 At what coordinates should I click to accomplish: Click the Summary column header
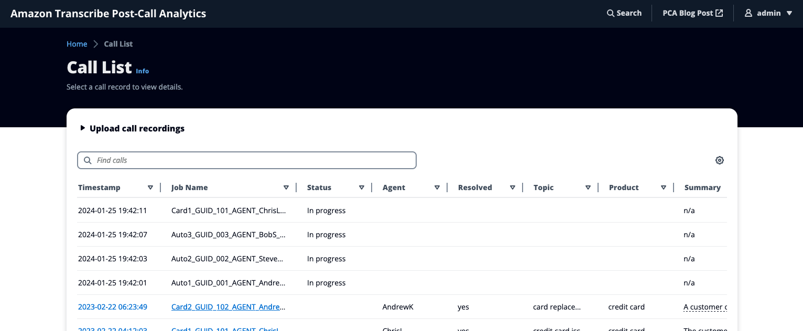[x=702, y=187]
